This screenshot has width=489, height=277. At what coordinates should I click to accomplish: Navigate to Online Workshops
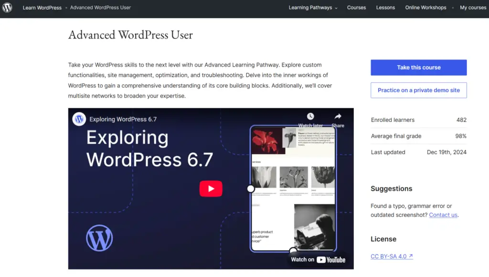(x=425, y=8)
